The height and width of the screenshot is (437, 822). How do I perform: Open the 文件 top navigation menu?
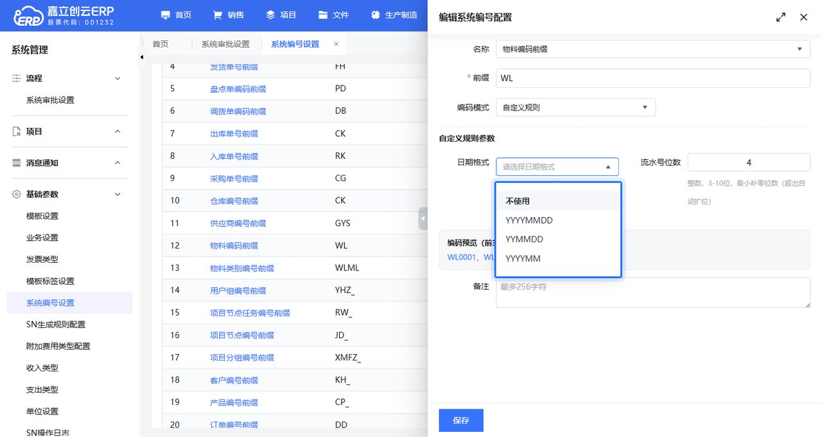coord(333,15)
